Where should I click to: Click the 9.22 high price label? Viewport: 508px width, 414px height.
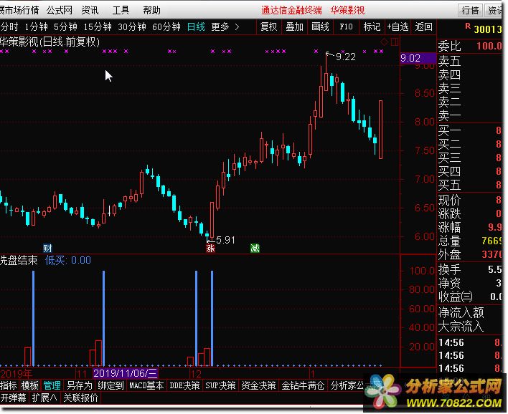[346, 57]
